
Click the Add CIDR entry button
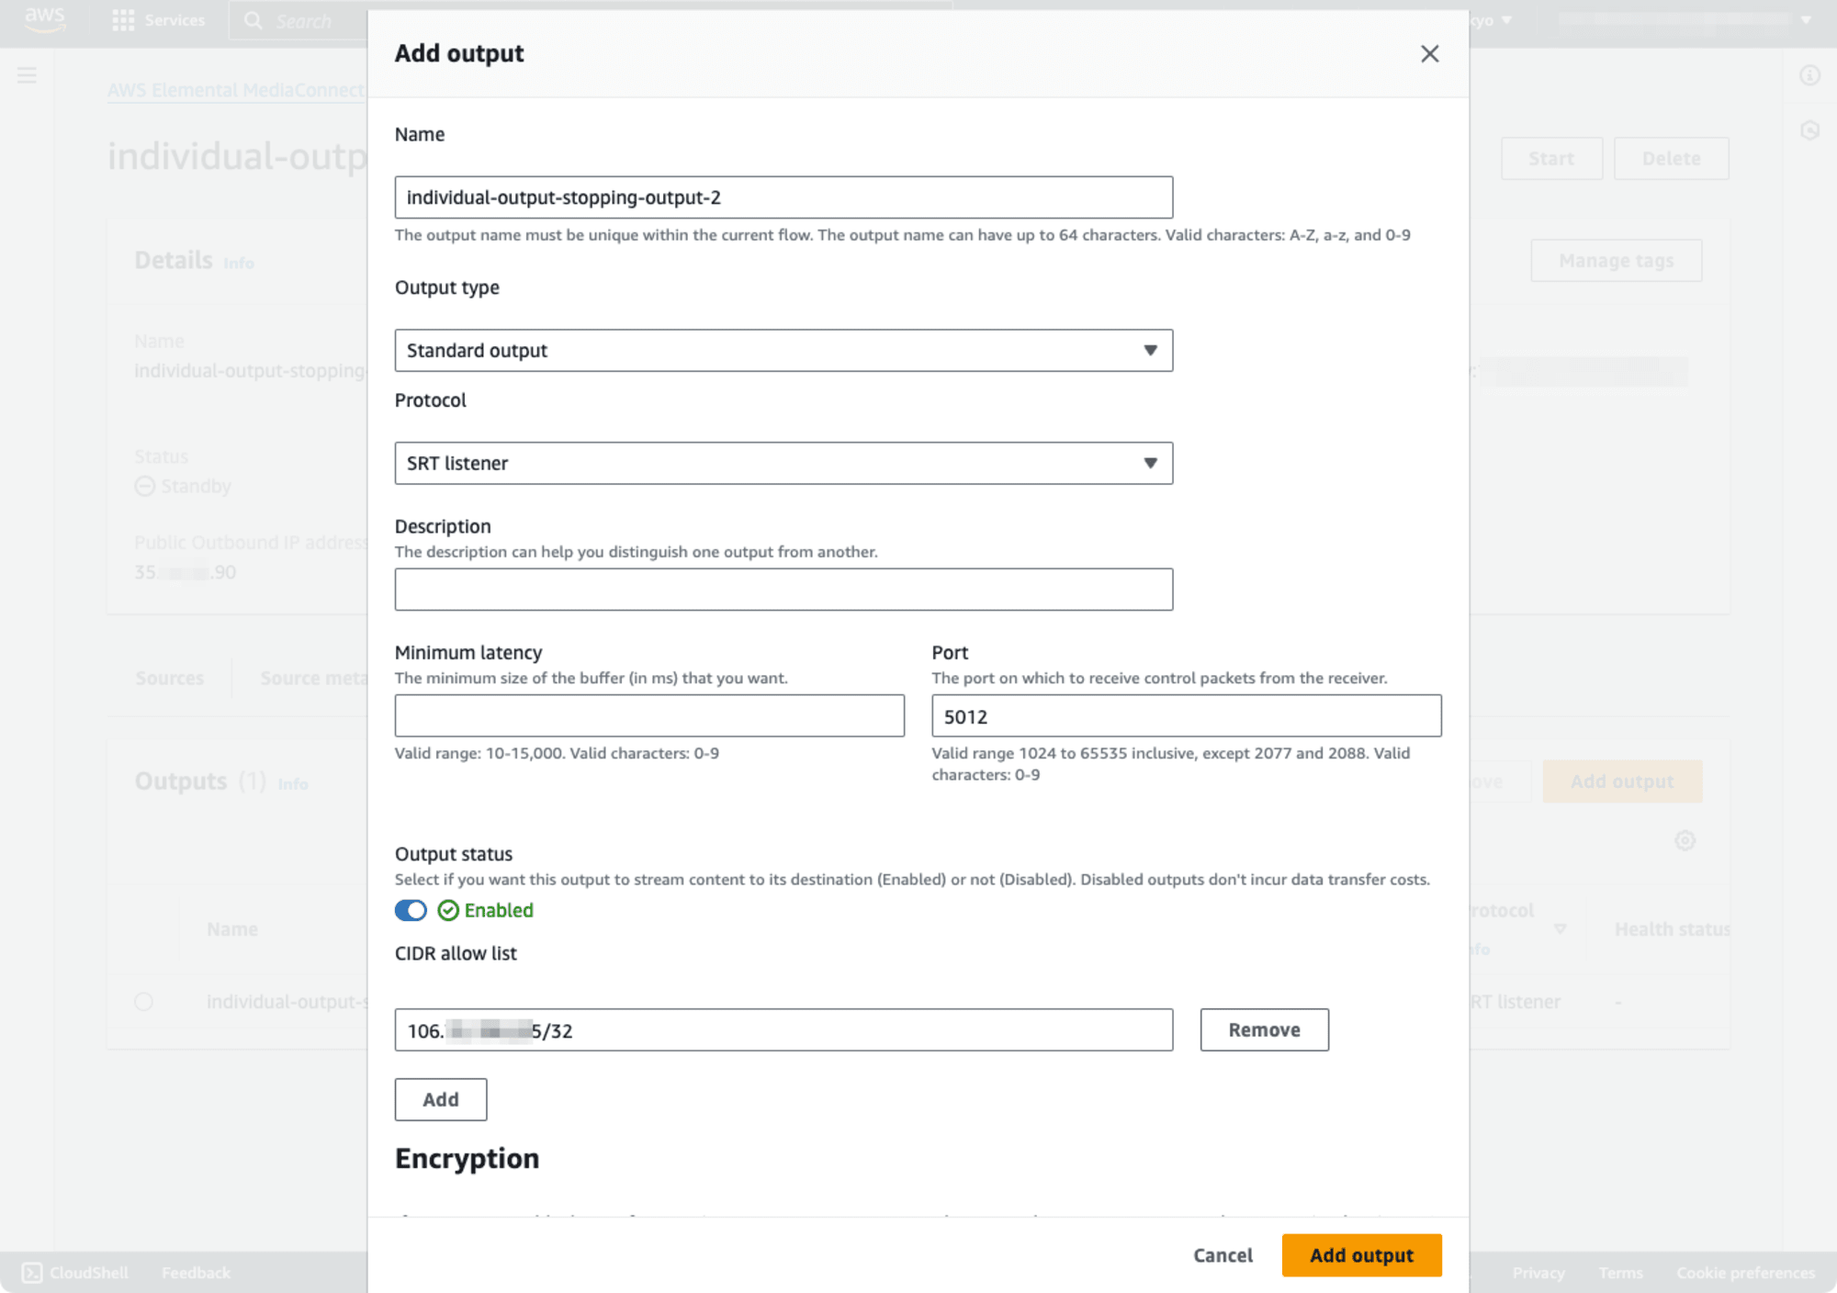tap(441, 1098)
